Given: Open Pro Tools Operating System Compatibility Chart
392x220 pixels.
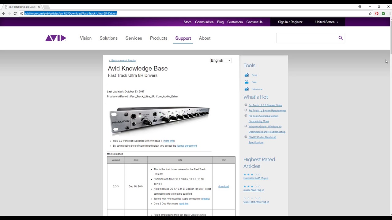Looking at the screenshot, I should [263, 119].
